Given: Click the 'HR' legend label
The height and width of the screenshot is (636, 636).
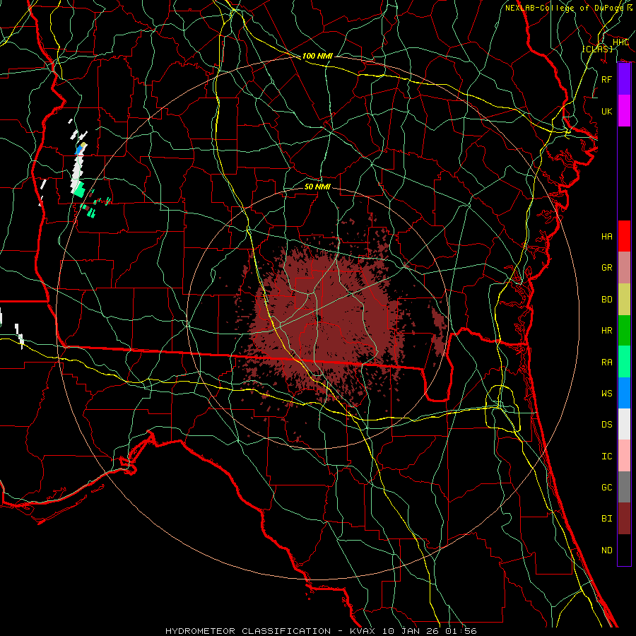Looking at the screenshot, I should tap(607, 331).
